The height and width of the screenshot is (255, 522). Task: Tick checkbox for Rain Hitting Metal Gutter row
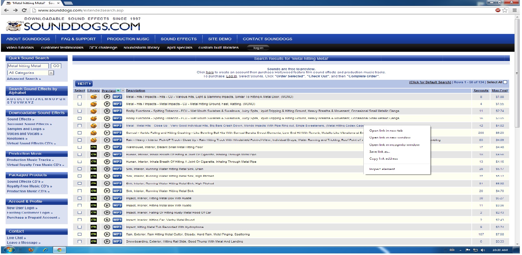[80, 234]
